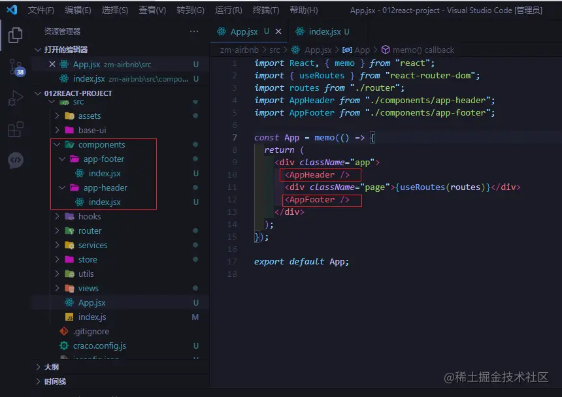Open the 编辑(E) menu
Viewport: 562px width, 397px height.
click(x=78, y=10)
